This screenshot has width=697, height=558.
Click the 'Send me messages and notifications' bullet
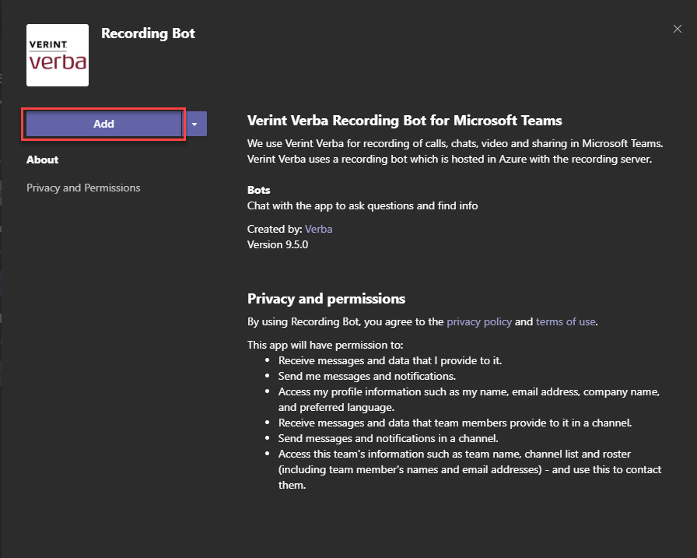[x=367, y=376]
